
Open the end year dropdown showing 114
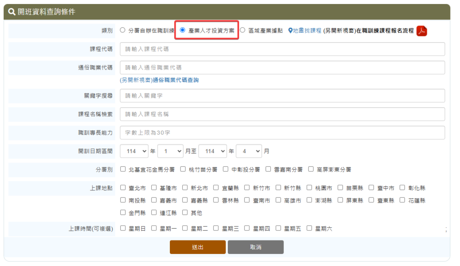click(212, 151)
